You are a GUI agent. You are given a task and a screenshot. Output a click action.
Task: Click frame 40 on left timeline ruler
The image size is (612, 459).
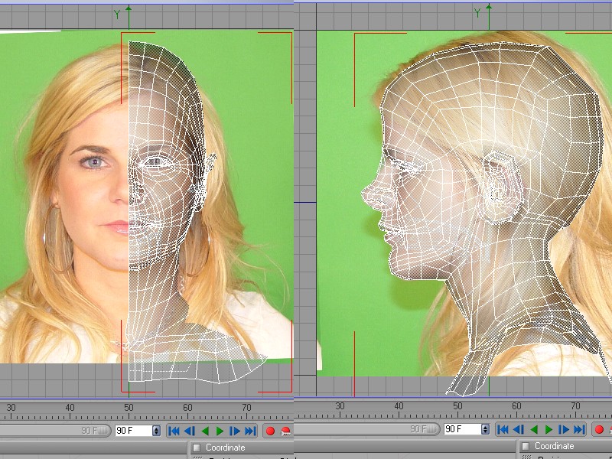point(70,408)
